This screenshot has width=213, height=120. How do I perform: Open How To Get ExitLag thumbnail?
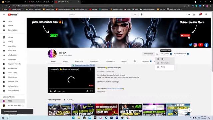click(x=130, y=110)
